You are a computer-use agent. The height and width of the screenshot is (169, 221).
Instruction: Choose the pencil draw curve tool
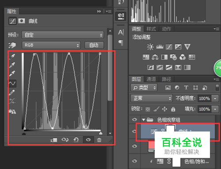(12, 93)
